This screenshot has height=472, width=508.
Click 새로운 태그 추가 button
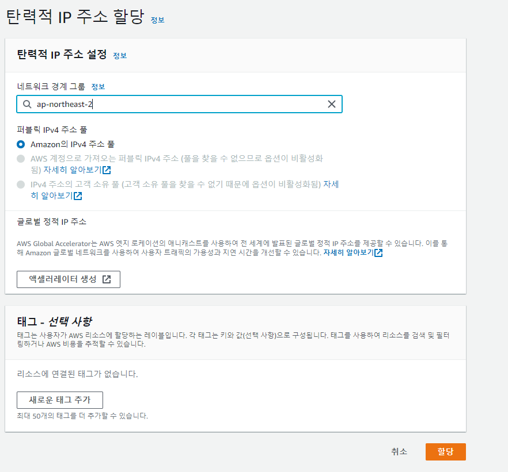coord(60,400)
